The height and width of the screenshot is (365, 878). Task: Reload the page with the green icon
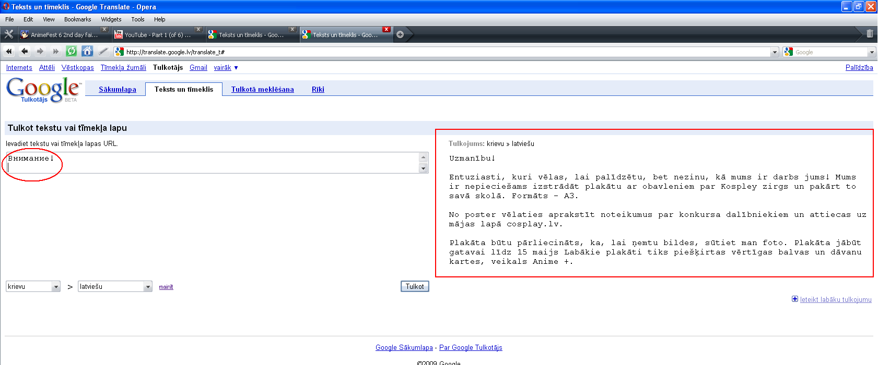[x=72, y=51]
